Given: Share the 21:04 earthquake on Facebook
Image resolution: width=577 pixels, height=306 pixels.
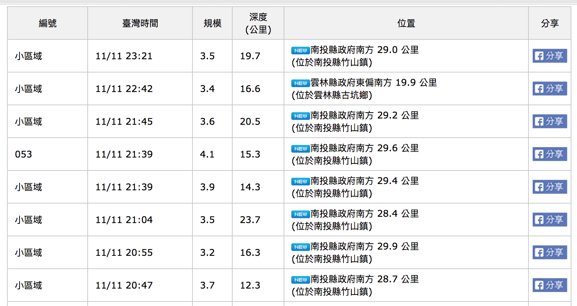Looking at the screenshot, I should pyautogui.click(x=550, y=220).
